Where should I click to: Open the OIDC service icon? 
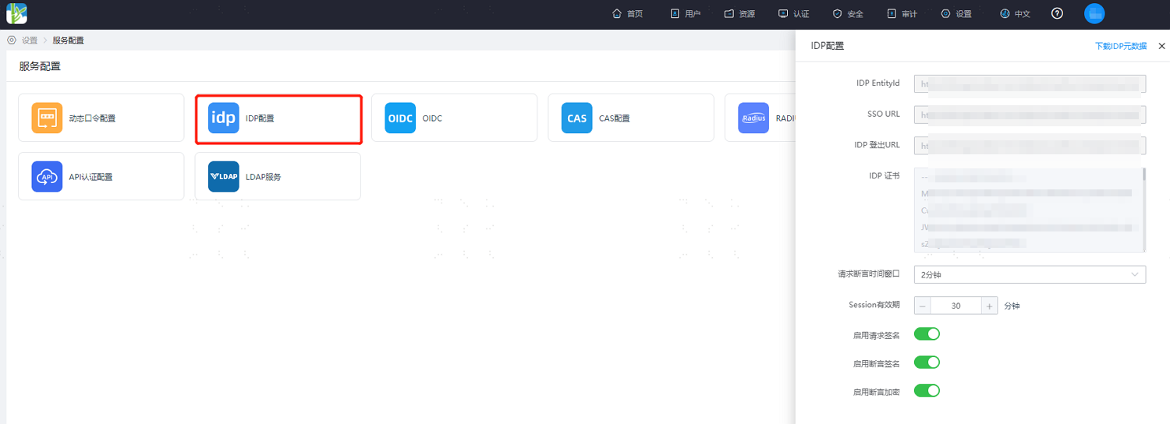click(400, 118)
